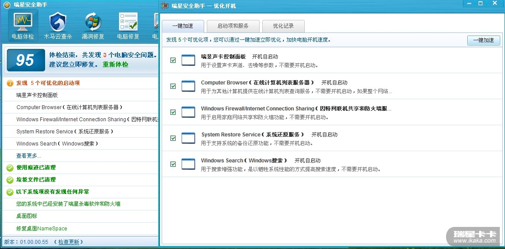Uncheck Computer Browser checkbox
This screenshot has height=249, width=505.
[x=173, y=86]
